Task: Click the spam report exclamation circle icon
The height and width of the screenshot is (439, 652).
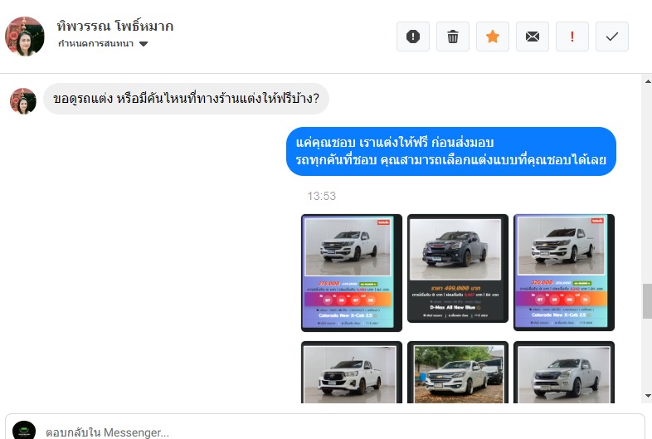Action: (412, 37)
